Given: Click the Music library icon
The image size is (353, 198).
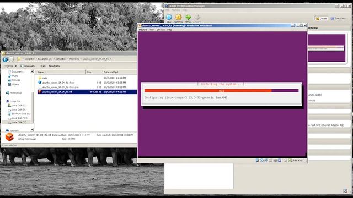Looking at the screenshot, I should tap(9, 76).
